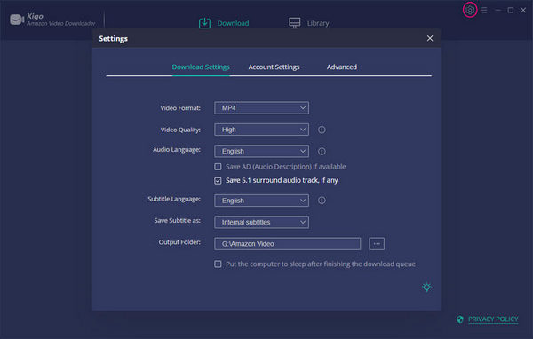The height and width of the screenshot is (339, 533).
Task: Maximize the Kigo window
Action: (x=510, y=10)
